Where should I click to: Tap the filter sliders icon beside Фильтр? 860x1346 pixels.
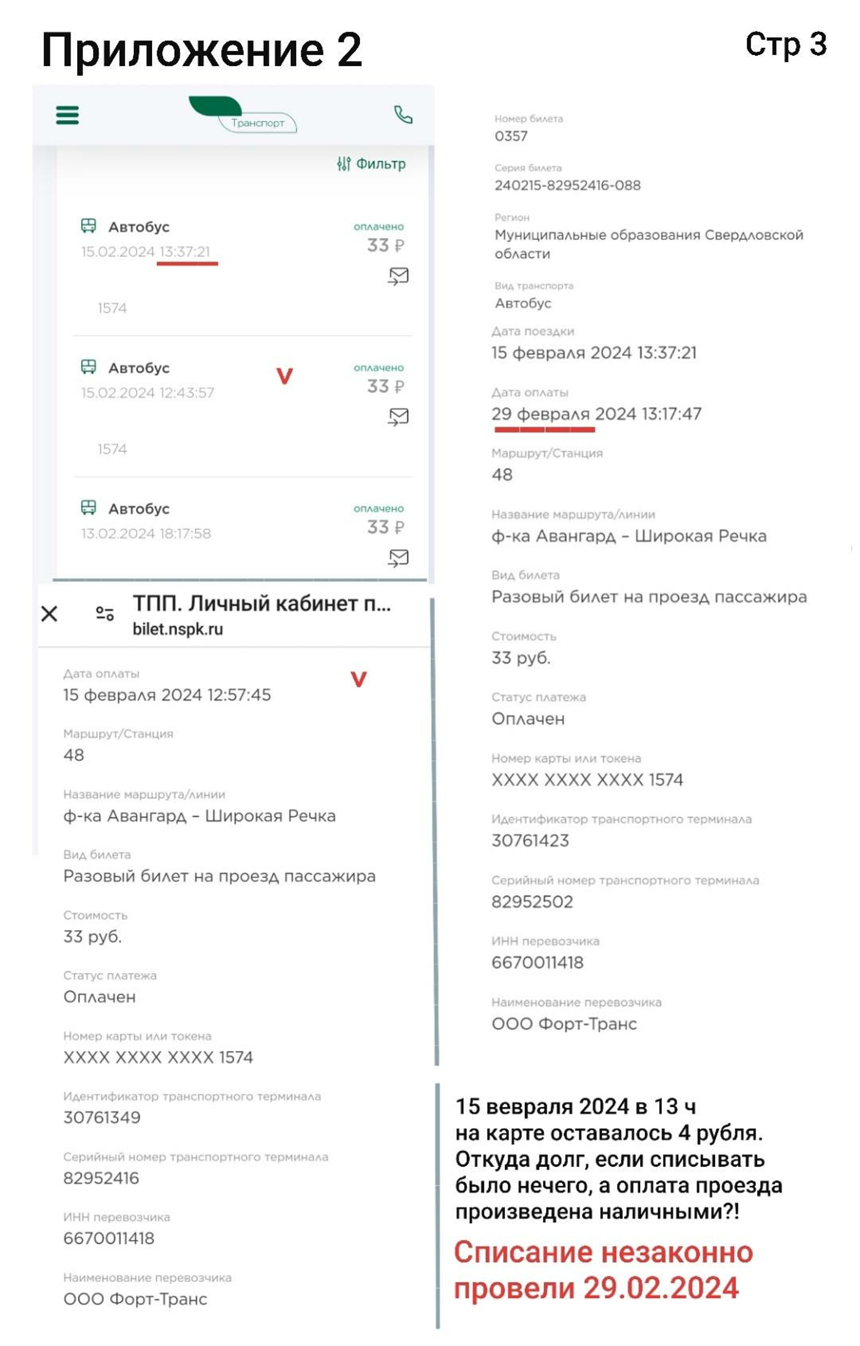[x=344, y=164]
